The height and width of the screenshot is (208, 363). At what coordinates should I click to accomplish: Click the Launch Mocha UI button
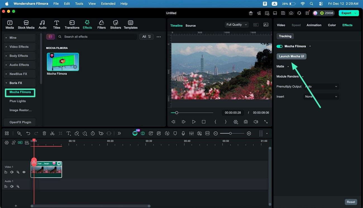[x=291, y=56]
